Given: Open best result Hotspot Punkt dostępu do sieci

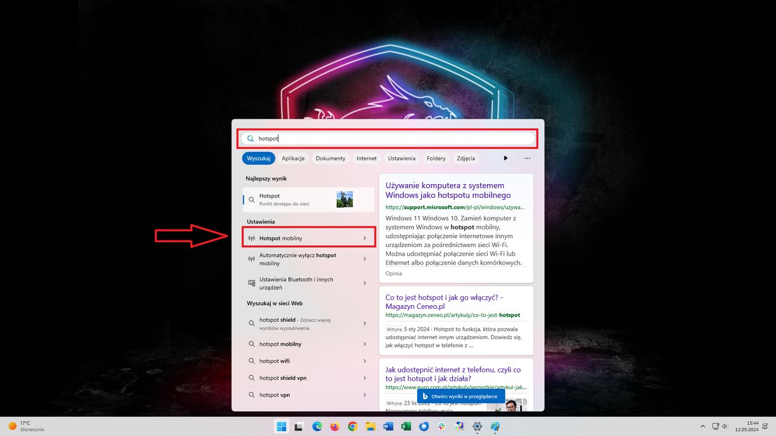Looking at the screenshot, I should coord(309,200).
